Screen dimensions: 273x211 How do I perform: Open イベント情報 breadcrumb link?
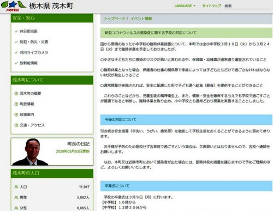pos(141,19)
